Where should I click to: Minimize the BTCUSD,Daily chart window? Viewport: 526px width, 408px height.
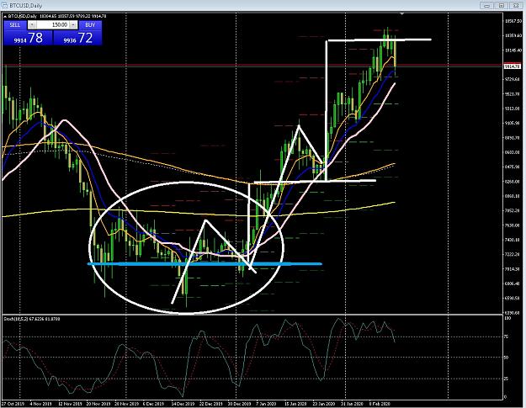[x=486, y=5]
